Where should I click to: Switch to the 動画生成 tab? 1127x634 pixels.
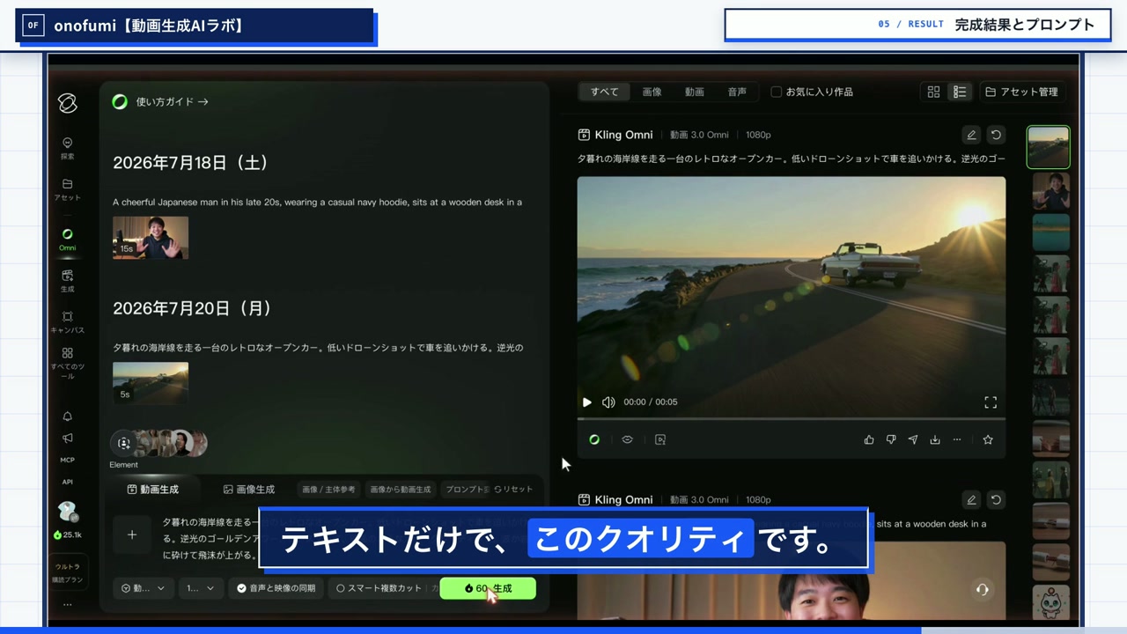153,489
